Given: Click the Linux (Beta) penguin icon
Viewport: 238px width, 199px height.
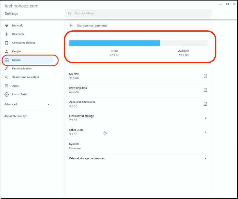Looking at the screenshot, I should coord(6,94).
